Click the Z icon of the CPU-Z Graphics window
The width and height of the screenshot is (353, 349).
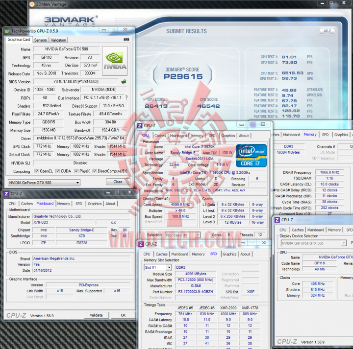point(277,220)
